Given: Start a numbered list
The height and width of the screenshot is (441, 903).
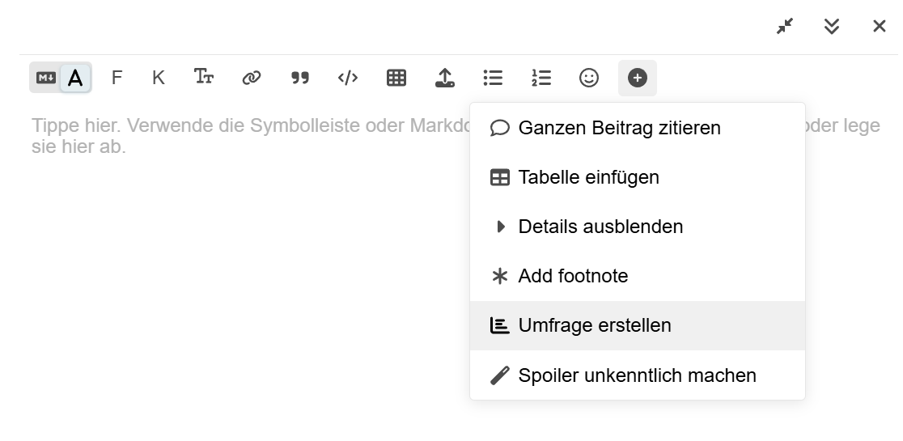Looking at the screenshot, I should (541, 78).
